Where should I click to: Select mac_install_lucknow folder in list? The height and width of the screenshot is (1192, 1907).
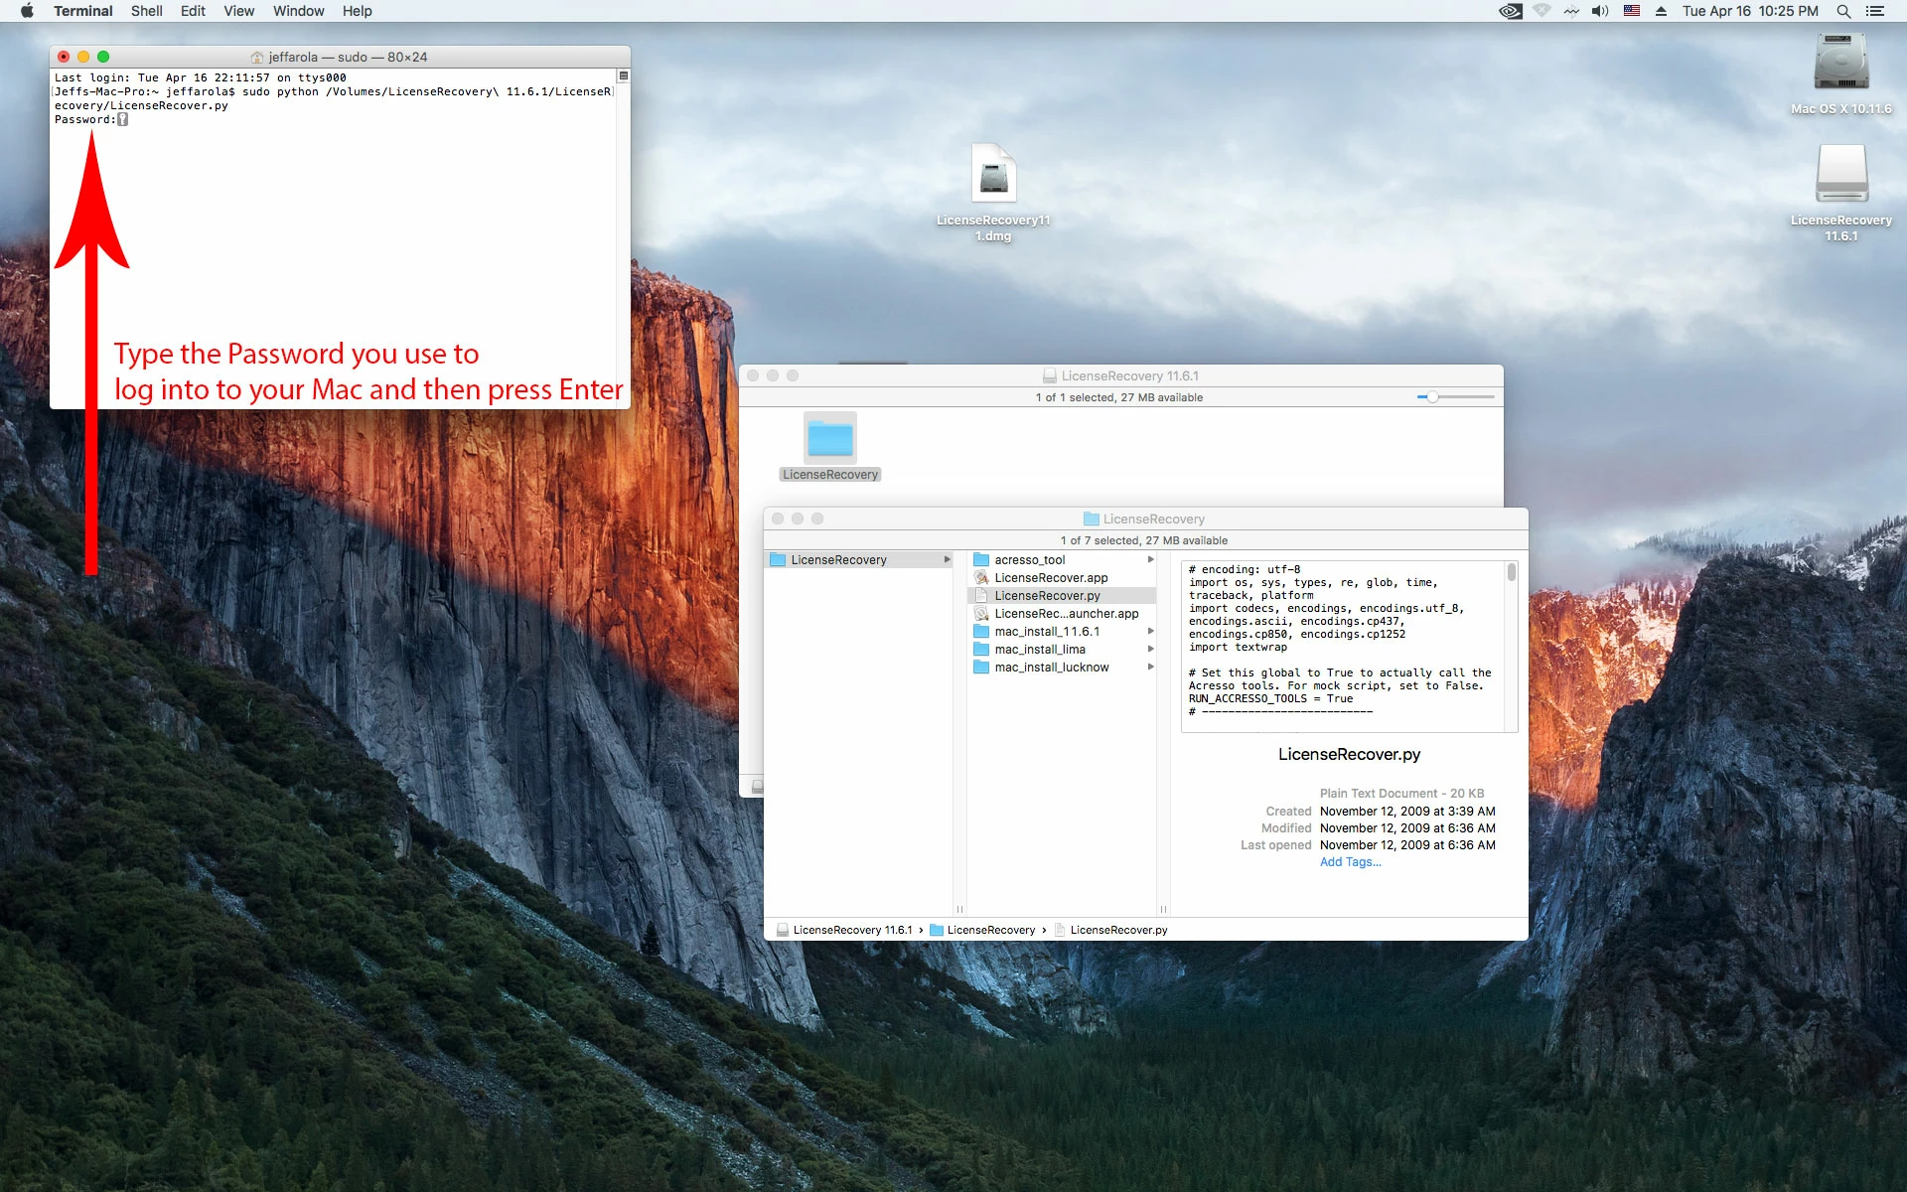pyautogui.click(x=1051, y=668)
